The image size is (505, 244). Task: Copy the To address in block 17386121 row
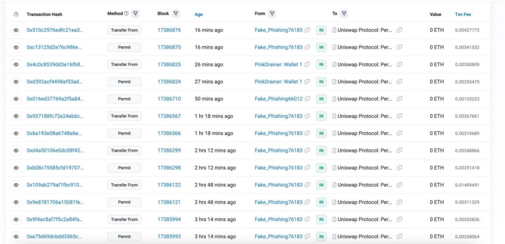tap(399, 202)
